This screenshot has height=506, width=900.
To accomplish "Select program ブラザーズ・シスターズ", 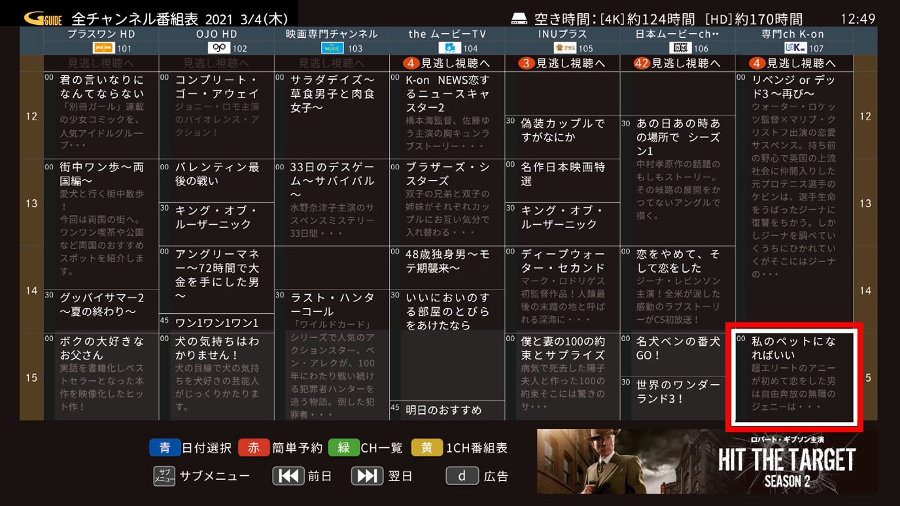I will [447, 203].
